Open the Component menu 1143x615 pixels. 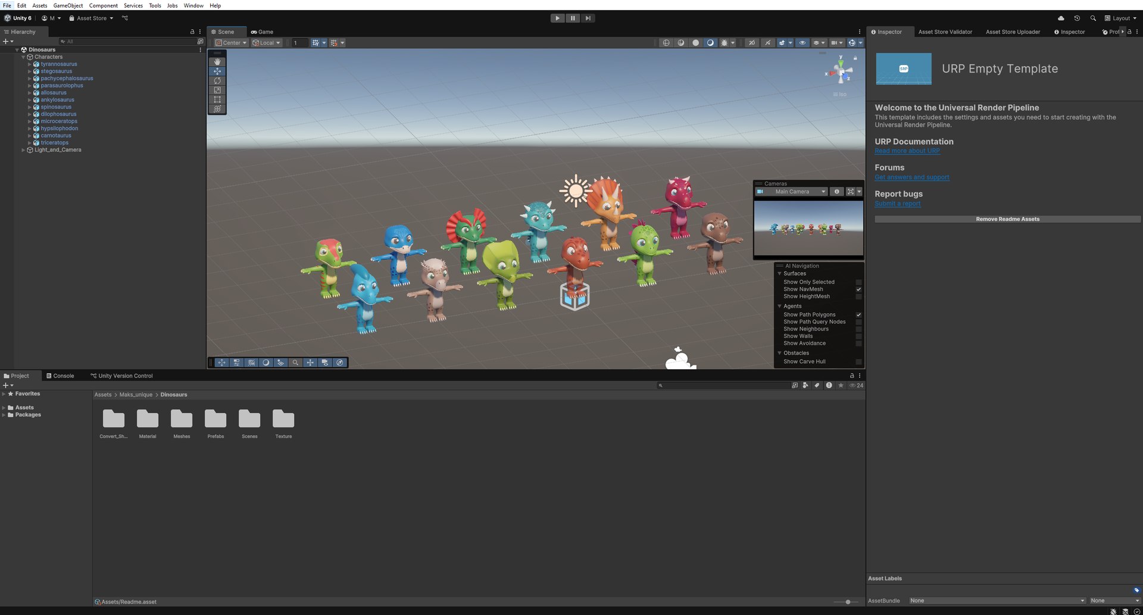(x=104, y=5)
